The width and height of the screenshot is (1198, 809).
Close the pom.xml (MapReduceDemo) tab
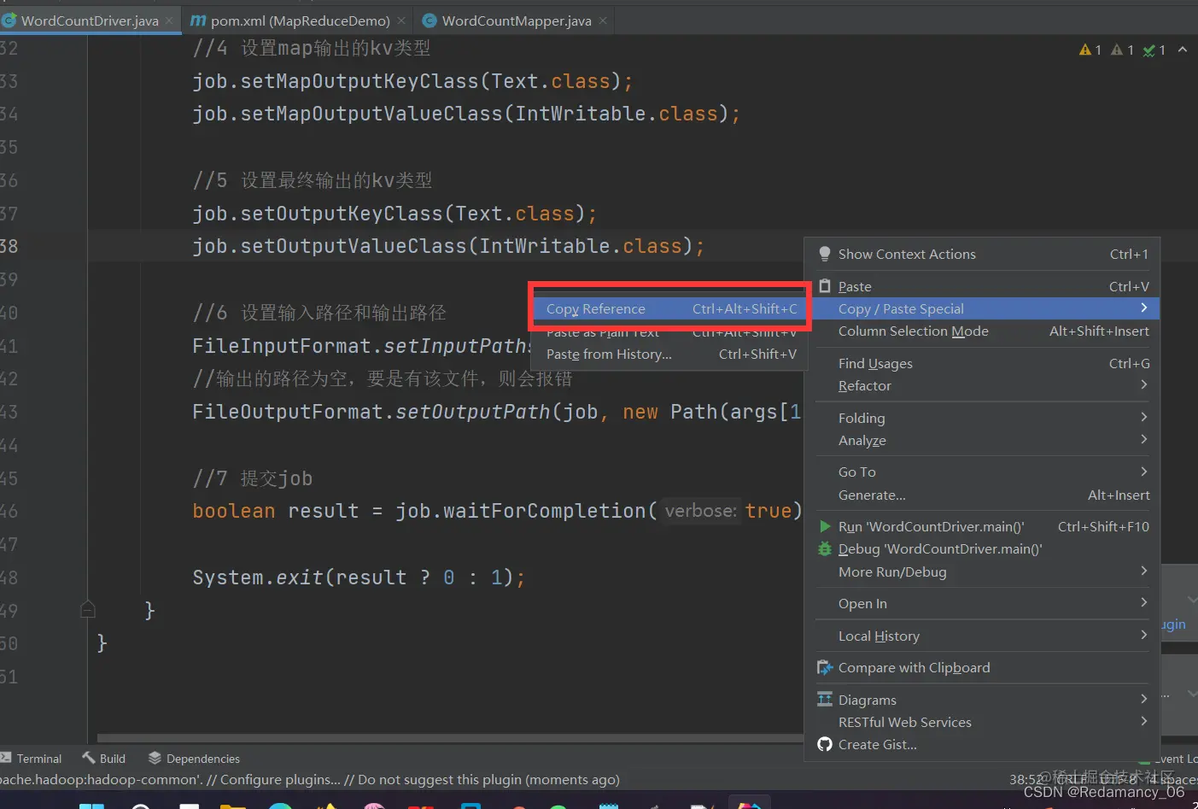pos(401,21)
